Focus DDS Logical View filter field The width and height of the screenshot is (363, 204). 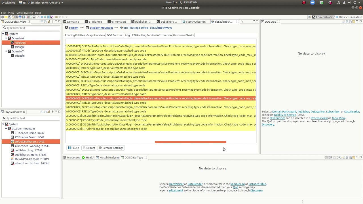coord(31,28)
